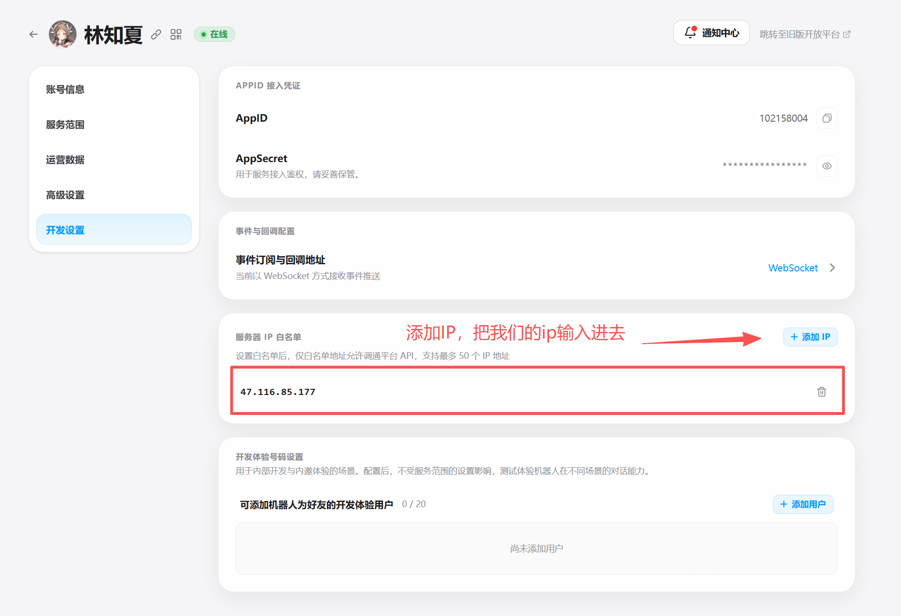Click the 添加 IP button
901x616 pixels.
point(810,337)
